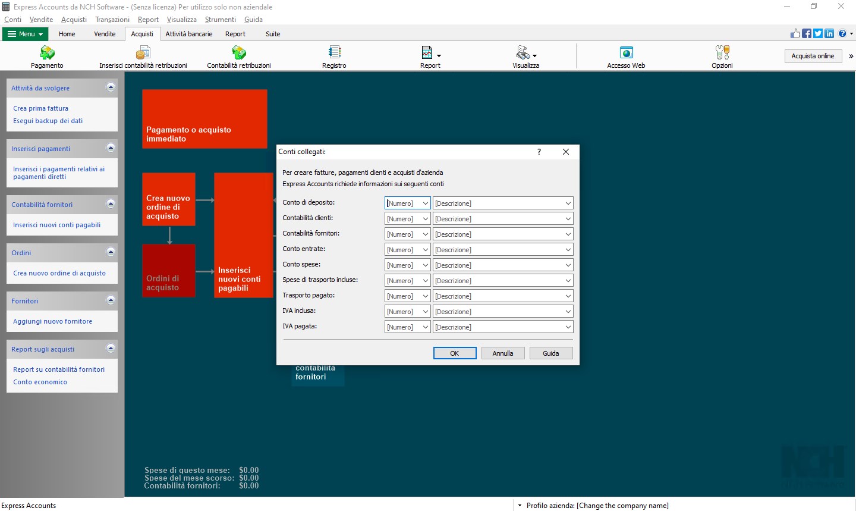856x511 pixels.
Task: Click the Guida button in dialog
Action: [x=551, y=353]
